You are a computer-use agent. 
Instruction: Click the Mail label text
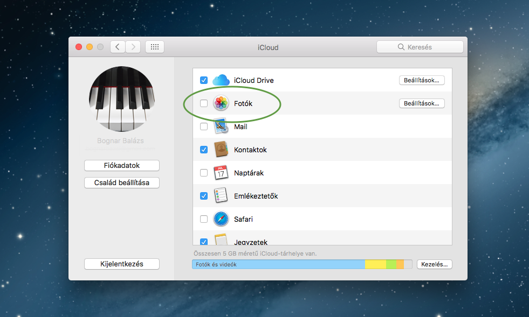[x=241, y=126]
